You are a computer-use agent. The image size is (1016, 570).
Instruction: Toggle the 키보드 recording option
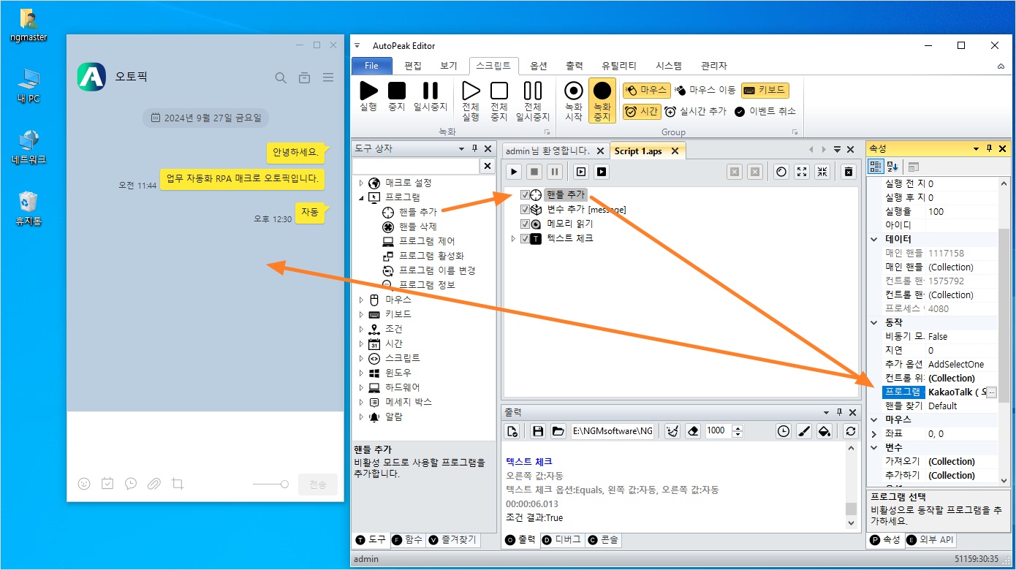765,90
